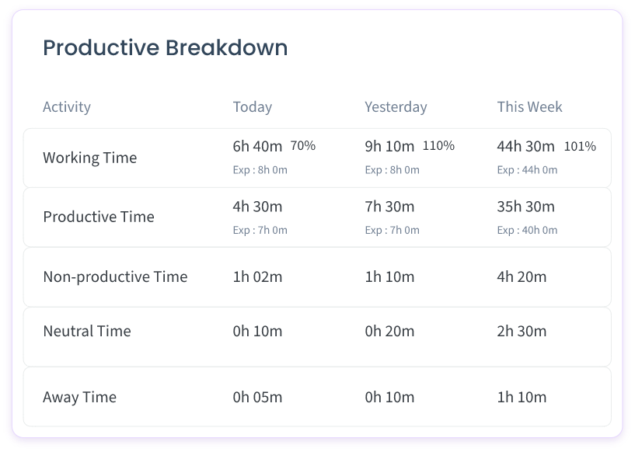The image size is (635, 452).
Task: Select the Today column header
Action: tap(252, 106)
